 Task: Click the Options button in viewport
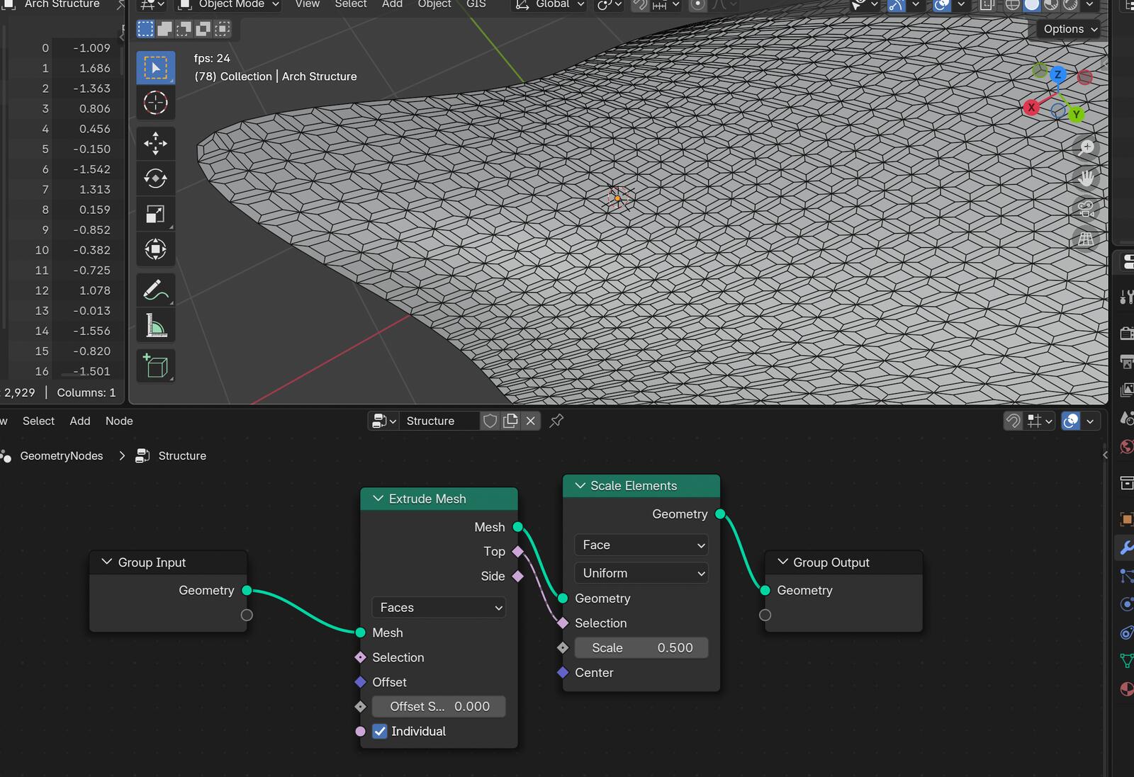[1070, 29]
